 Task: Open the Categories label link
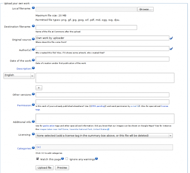24,149
